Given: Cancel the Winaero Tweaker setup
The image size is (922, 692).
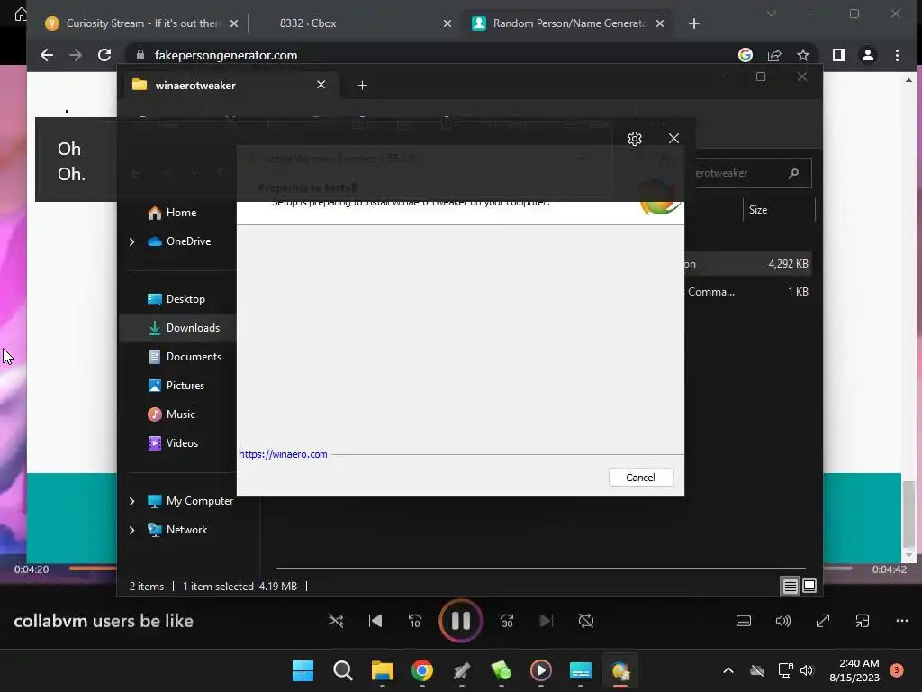Looking at the screenshot, I should [641, 478].
